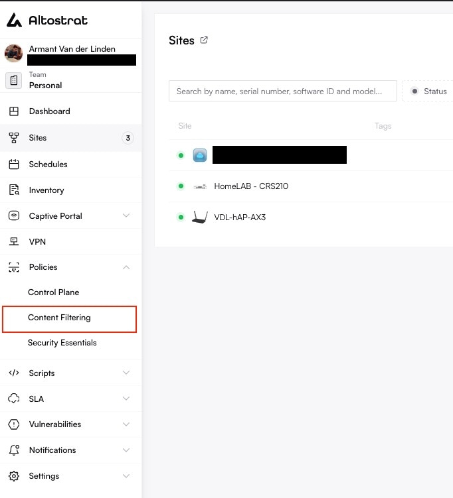Click the Sites network icon in sidebar
This screenshot has width=453, height=498.
click(x=14, y=138)
